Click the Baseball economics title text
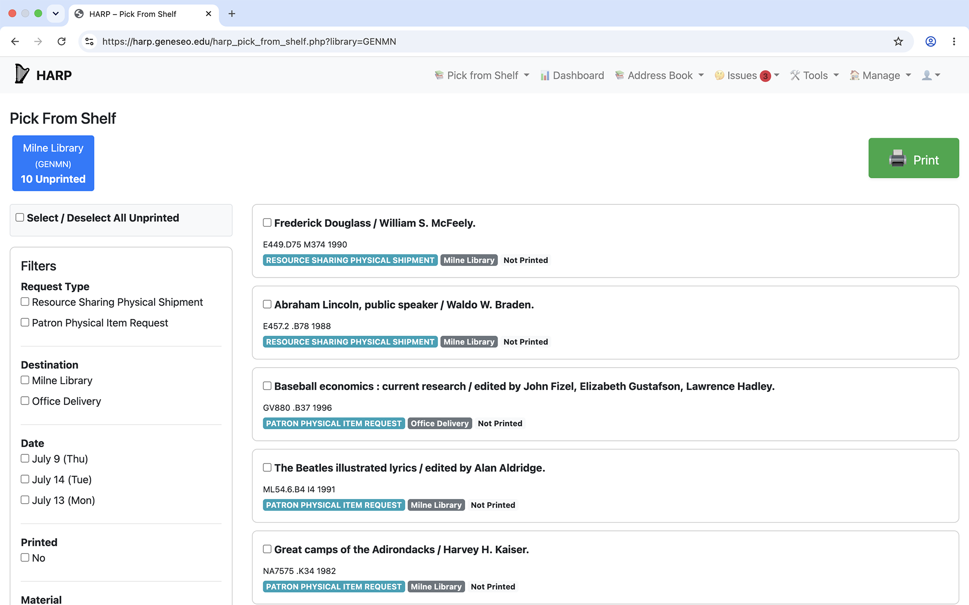 tap(524, 386)
